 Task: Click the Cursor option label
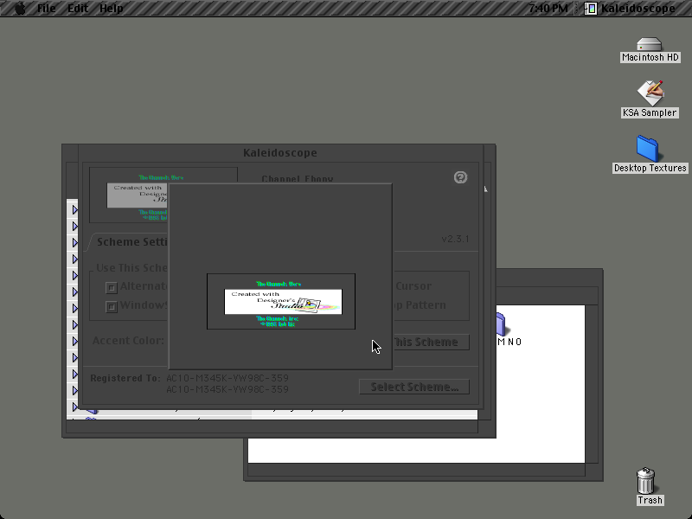413,286
